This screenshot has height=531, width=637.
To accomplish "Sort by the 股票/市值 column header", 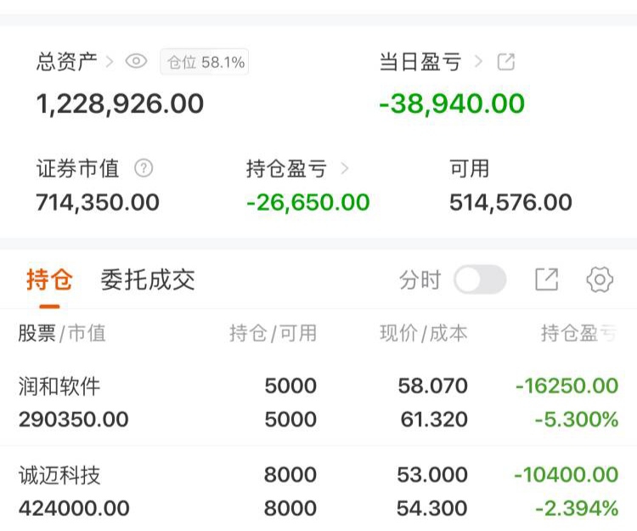I will [62, 333].
